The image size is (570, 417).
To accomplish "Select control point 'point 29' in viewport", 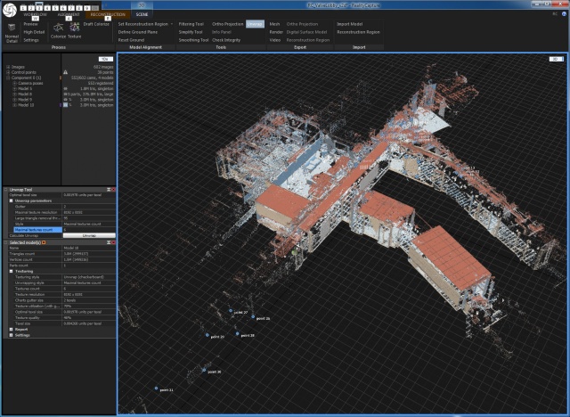I will (208, 335).
